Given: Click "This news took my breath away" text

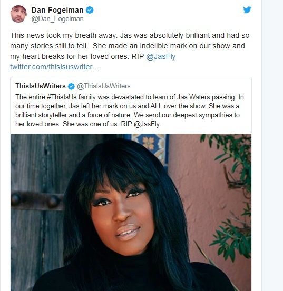Looking at the screenshot, I should (x=64, y=35).
